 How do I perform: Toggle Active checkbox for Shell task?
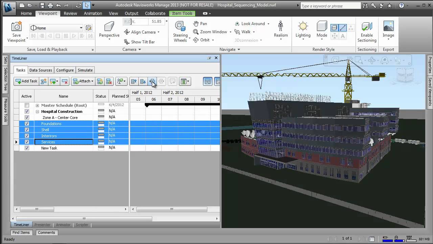[x=27, y=130]
